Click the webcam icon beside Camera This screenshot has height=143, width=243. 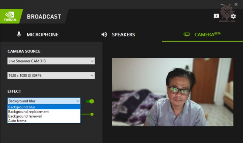(x=187, y=34)
